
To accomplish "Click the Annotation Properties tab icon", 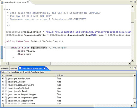I will (20, 68).
